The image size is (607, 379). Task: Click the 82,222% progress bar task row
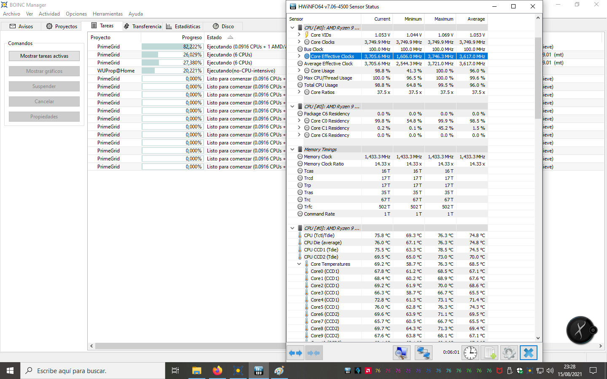click(x=172, y=47)
